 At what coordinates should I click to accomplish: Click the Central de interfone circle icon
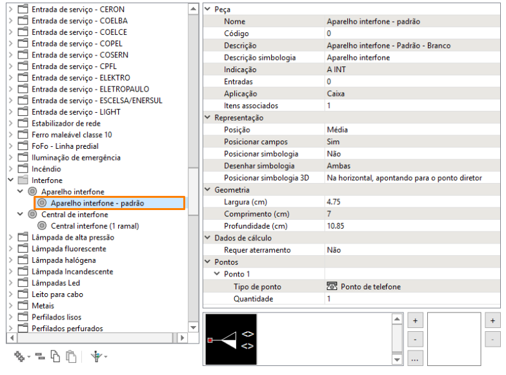click(32, 214)
